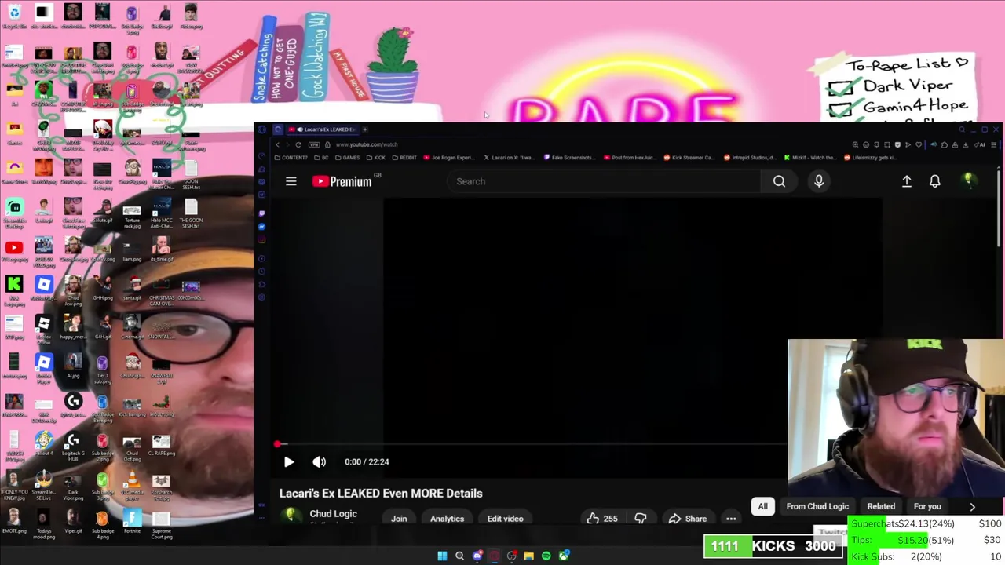
Task: Select the All filter chip
Action: tap(762, 506)
